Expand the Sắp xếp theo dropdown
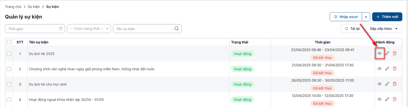 (384, 29)
